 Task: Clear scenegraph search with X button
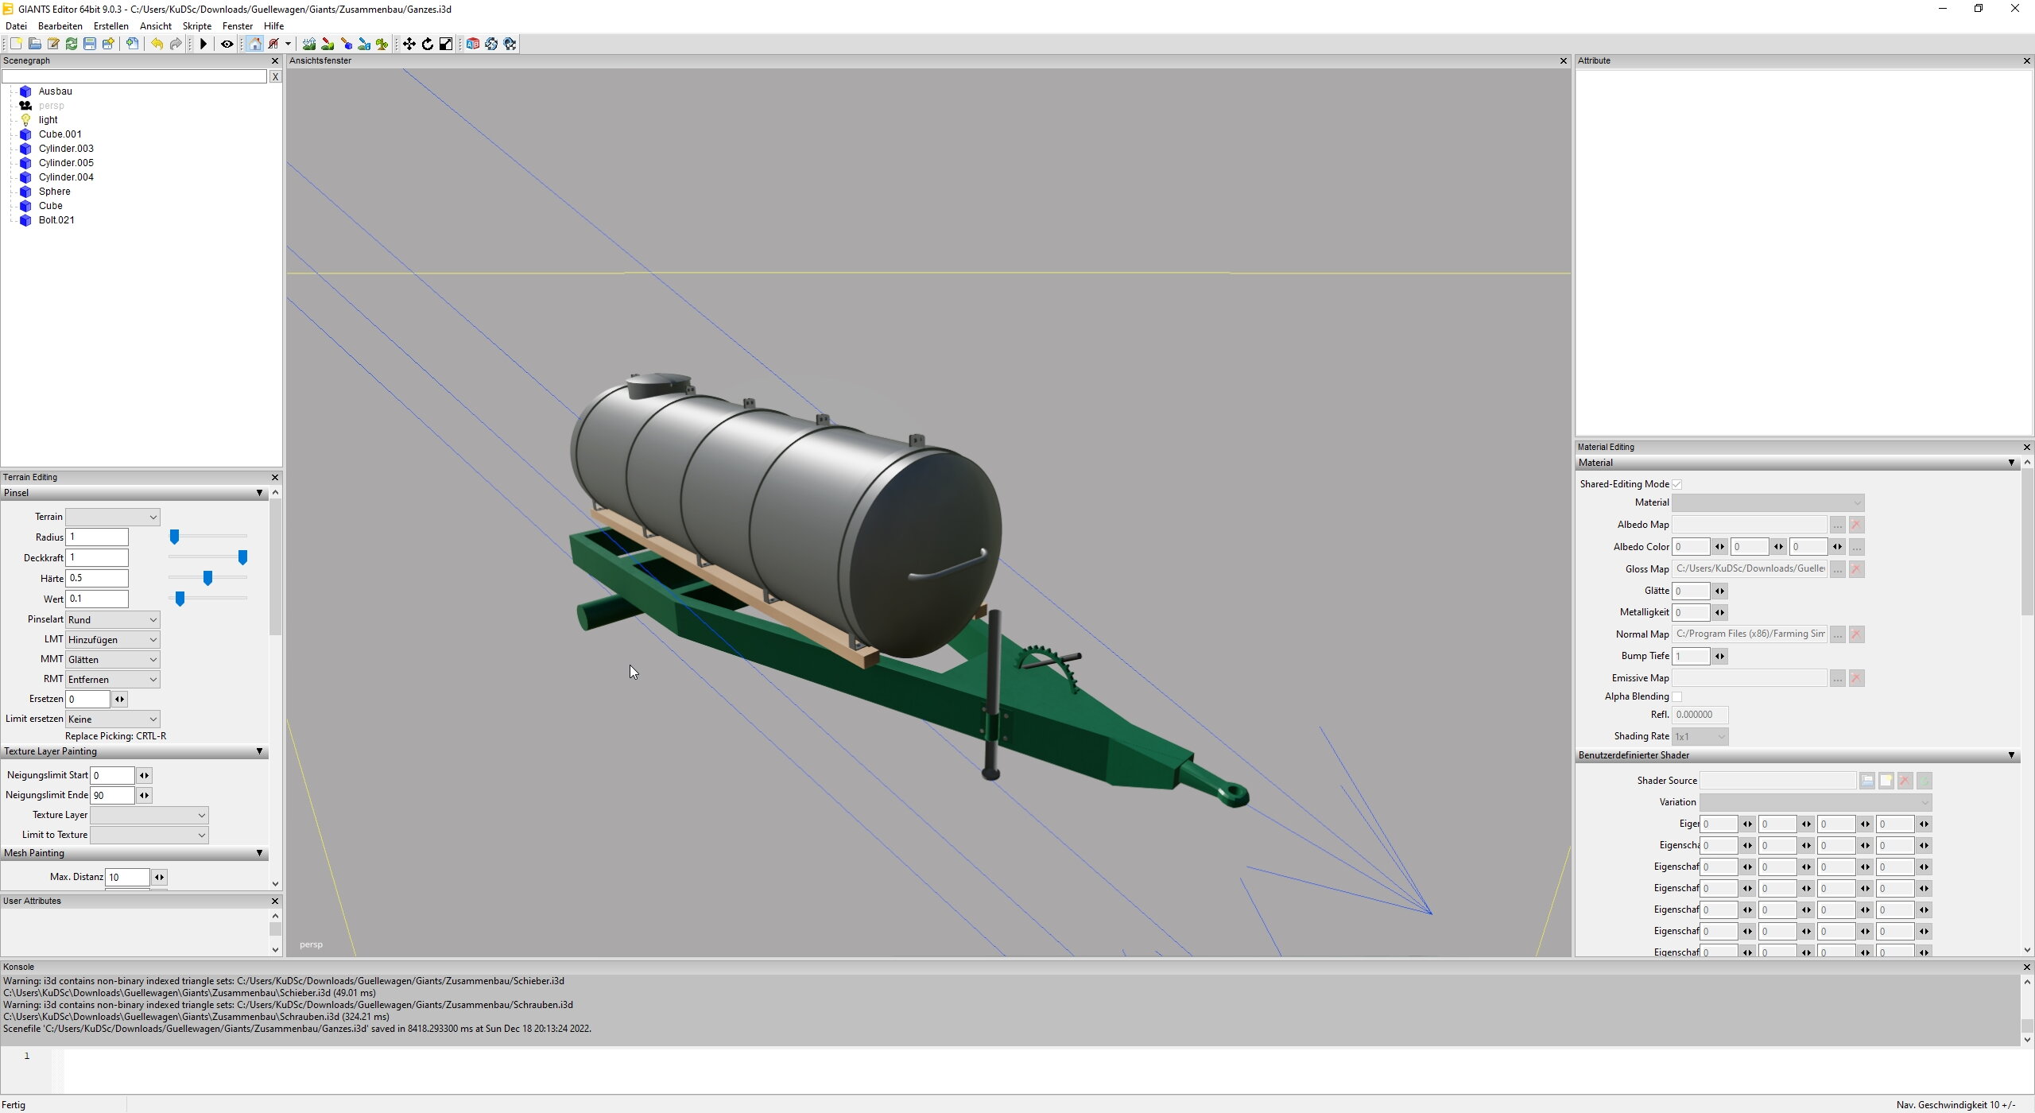pyautogui.click(x=275, y=76)
